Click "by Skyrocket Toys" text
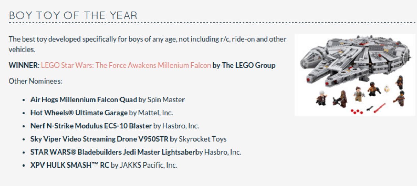 coord(198,139)
